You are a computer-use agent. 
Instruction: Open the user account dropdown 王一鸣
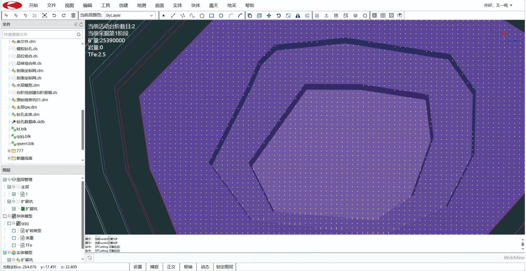click(x=498, y=5)
